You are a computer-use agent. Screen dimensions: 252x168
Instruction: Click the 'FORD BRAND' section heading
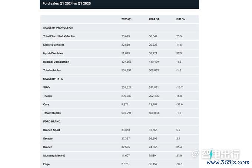coord(52,121)
